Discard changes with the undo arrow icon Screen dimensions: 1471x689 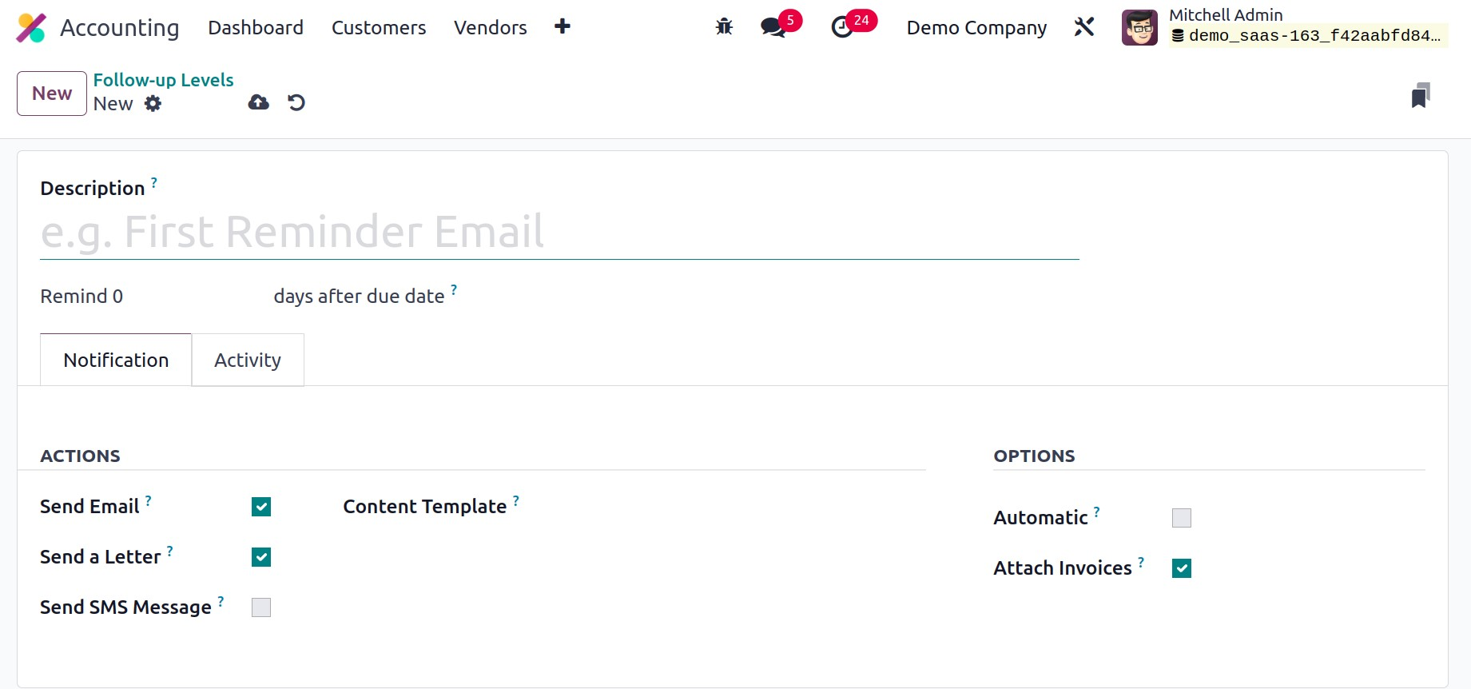click(296, 102)
